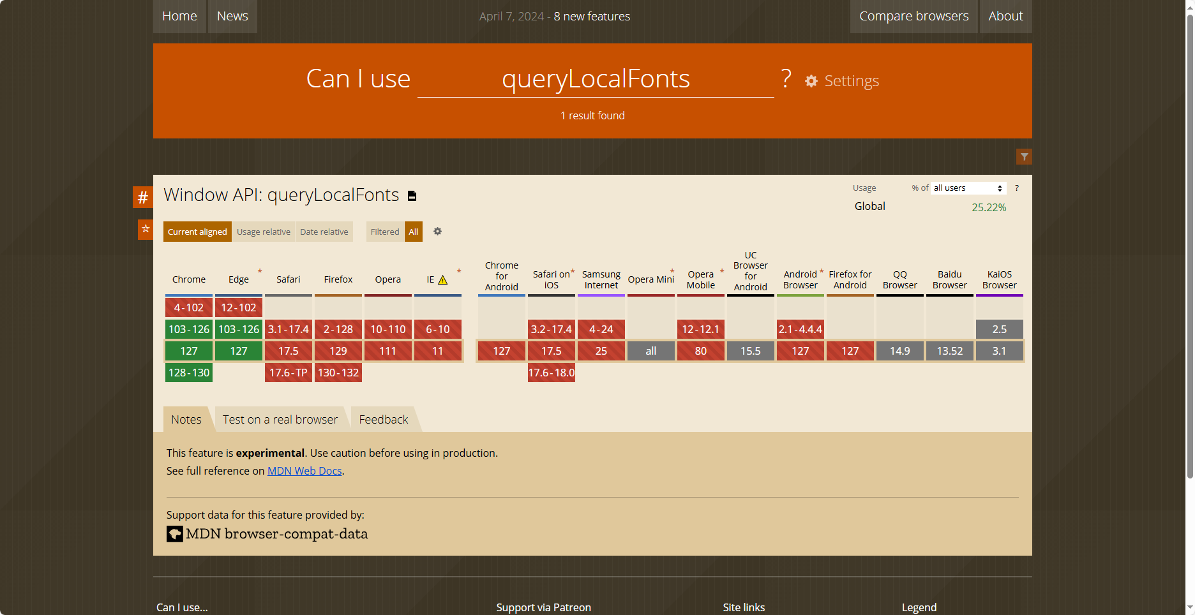The height and width of the screenshot is (615, 1195).
Task: Click Baidu Browser 13.52 cell
Action: (950, 351)
